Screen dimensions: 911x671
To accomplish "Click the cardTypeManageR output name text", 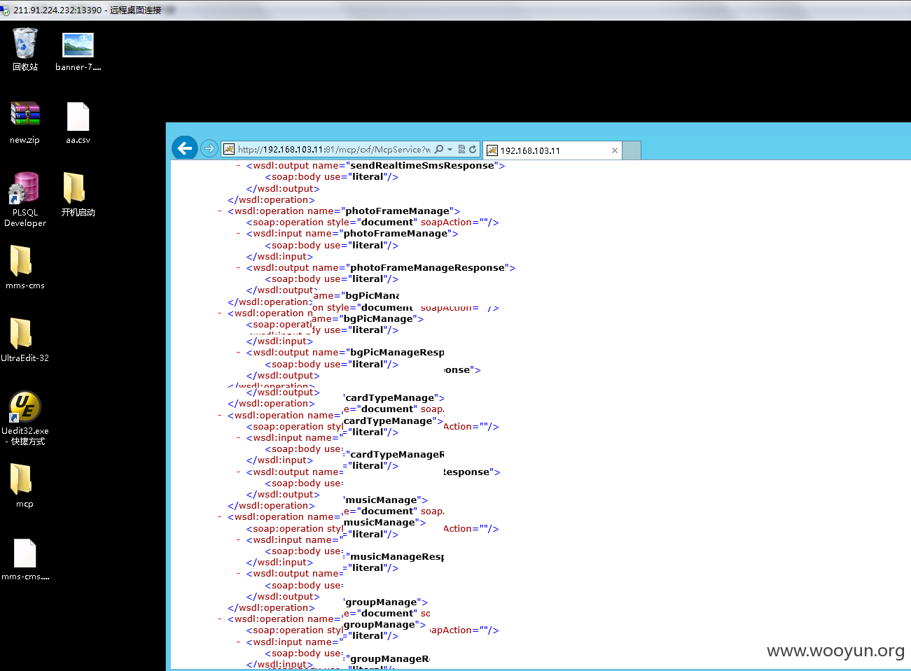I will tap(397, 455).
